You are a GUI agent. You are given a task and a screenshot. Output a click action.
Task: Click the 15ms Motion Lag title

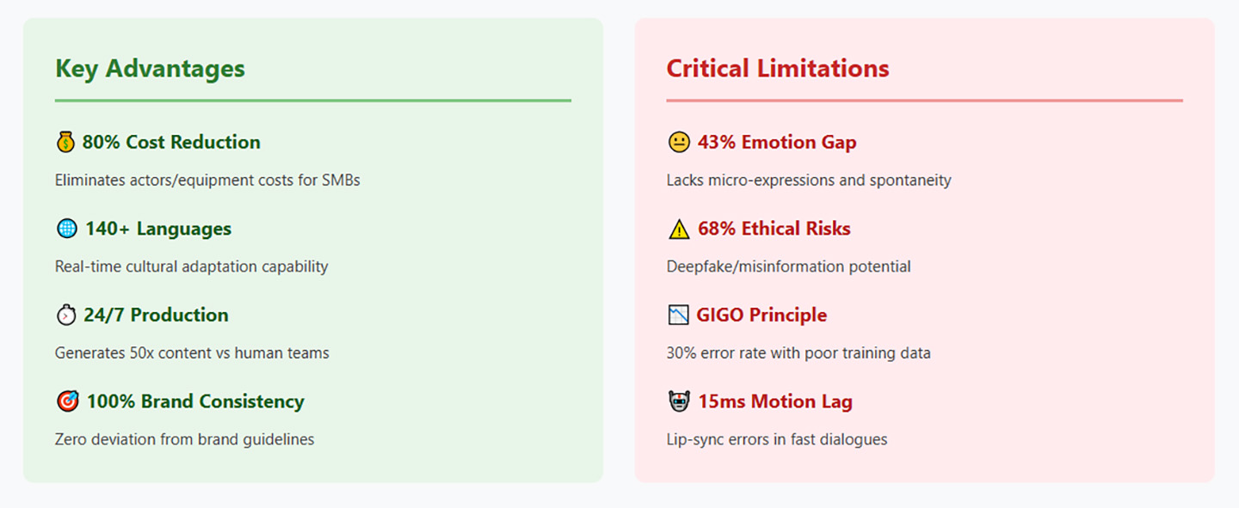click(775, 401)
